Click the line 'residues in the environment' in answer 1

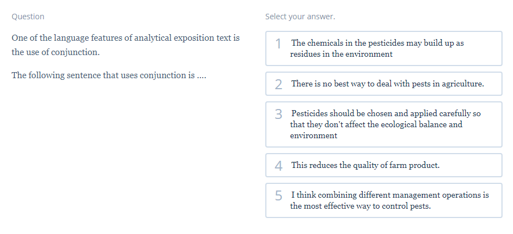pos(341,54)
